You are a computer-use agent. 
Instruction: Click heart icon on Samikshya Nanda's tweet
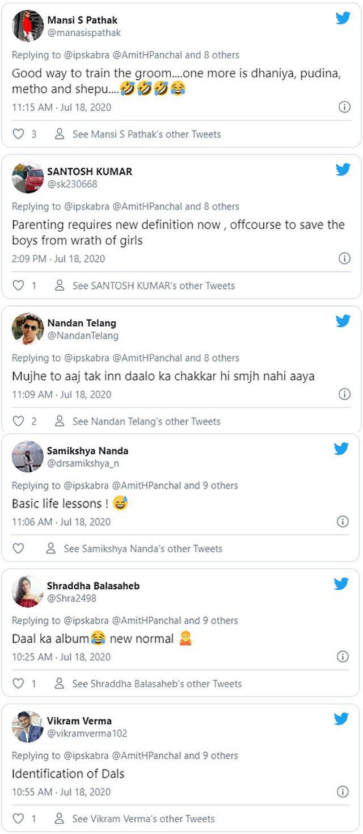pyautogui.click(x=18, y=548)
